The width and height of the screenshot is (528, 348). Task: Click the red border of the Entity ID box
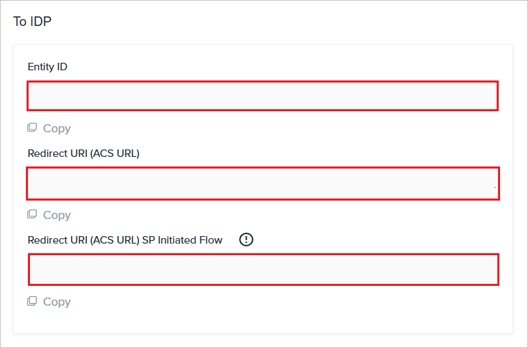point(263,82)
